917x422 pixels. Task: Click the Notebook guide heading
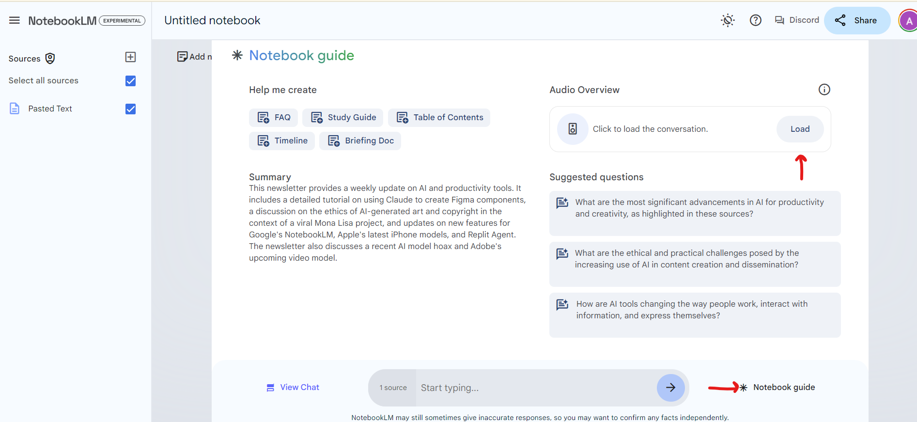click(301, 55)
